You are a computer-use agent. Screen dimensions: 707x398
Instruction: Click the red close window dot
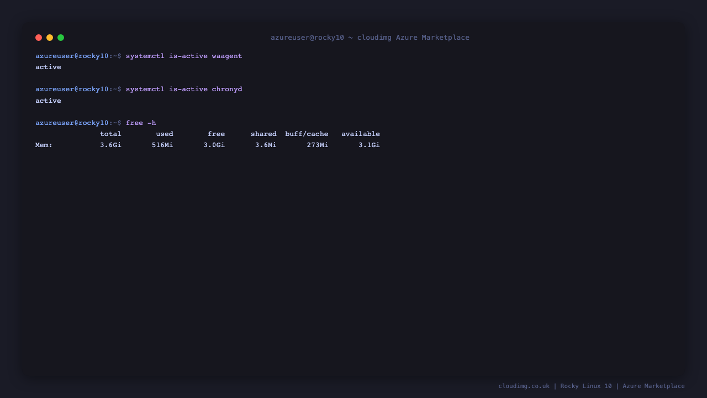(39, 38)
